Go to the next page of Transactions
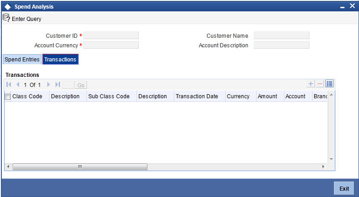Image resolution: width=359 pixels, height=197 pixels. click(x=48, y=85)
